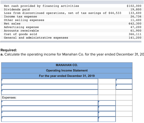144x123 pixels.
Task: Click the '$102,000' value
Action: point(134,6)
